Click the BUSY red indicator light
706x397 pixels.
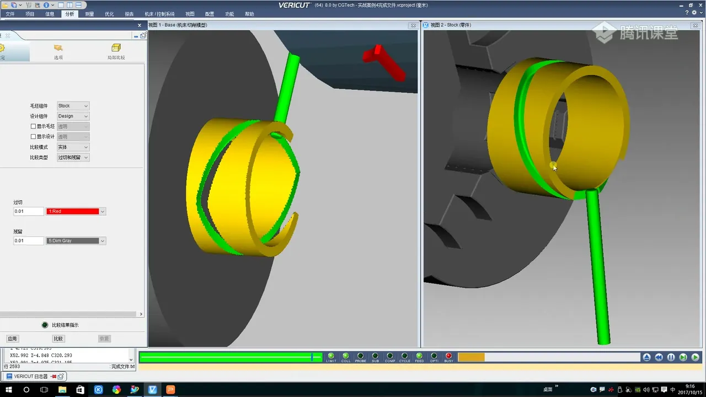pos(448,356)
